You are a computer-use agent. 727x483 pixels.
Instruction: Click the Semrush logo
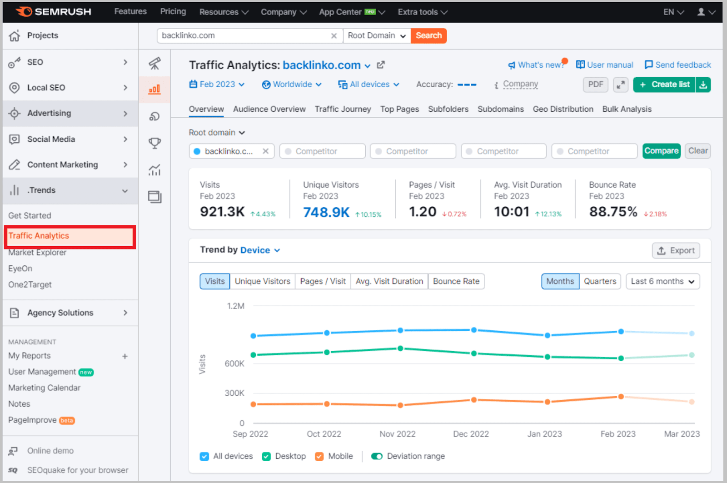54,12
